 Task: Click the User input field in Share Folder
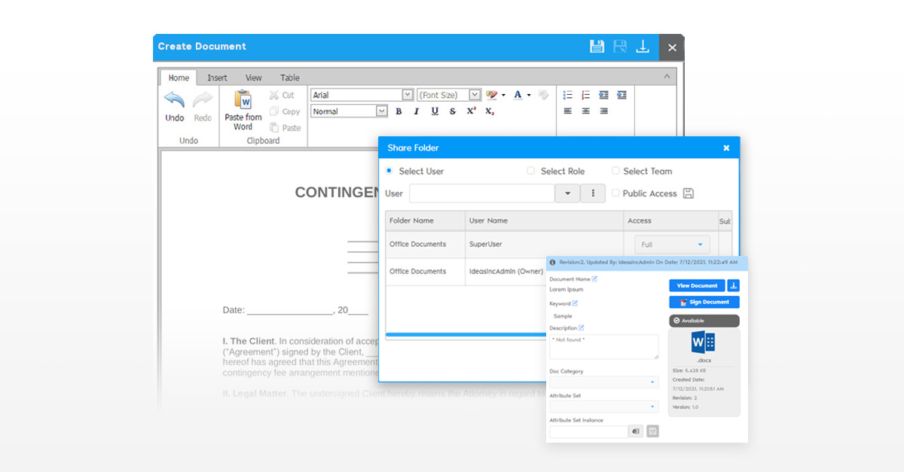pyautogui.click(x=482, y=193)
